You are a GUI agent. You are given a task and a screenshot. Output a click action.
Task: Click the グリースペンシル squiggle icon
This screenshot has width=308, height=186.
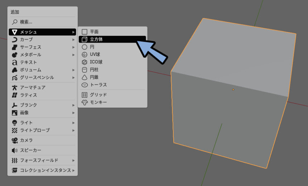[x=15, y=78]
